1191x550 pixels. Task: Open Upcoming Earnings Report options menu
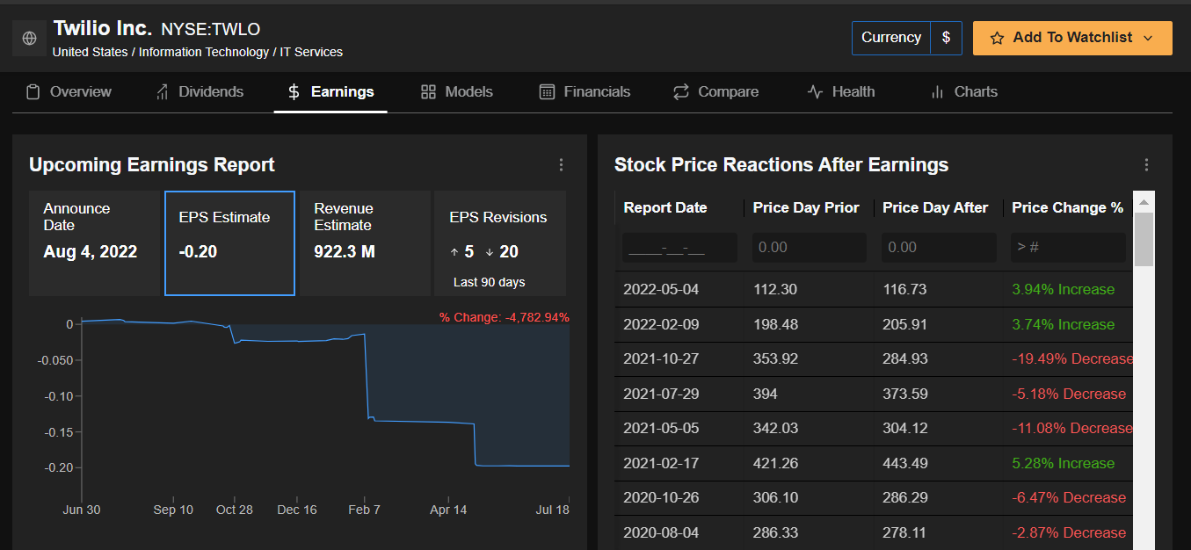561,165
